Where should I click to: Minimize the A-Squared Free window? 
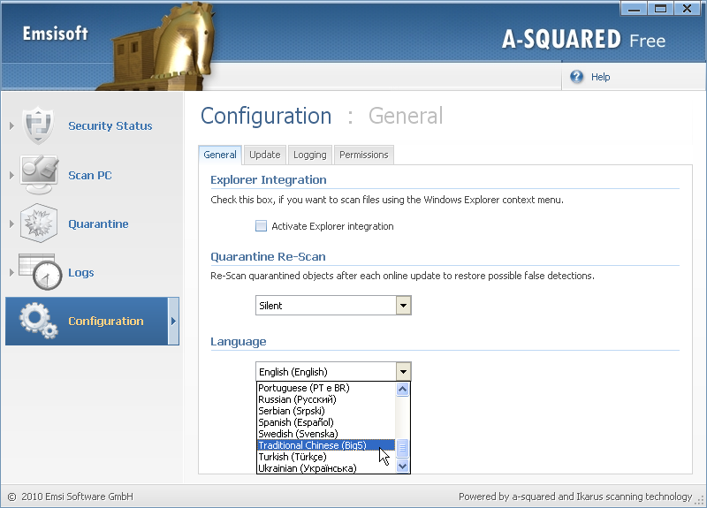pyautogui.click(x=634, y=8)
